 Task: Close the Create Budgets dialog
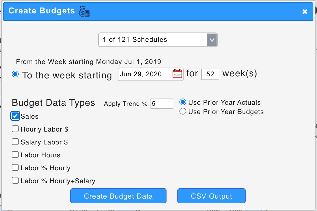pos(305,11)
